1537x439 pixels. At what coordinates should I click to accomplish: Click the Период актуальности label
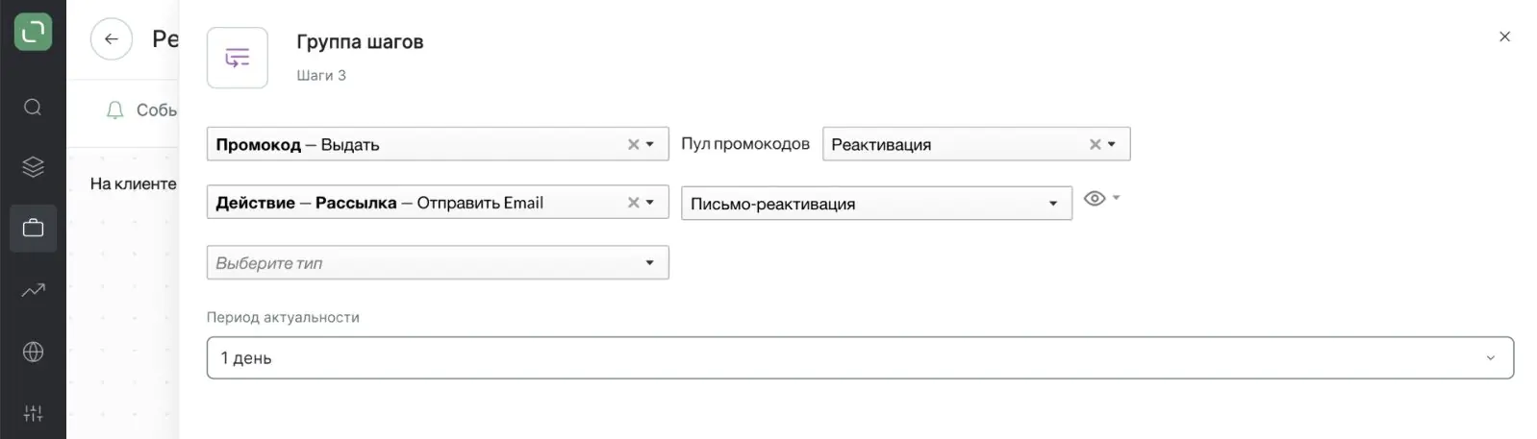point(283,317)
